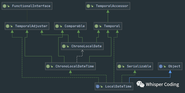Click the annotation @ icon on FunctionalInterface

click(x=5, y=6)
